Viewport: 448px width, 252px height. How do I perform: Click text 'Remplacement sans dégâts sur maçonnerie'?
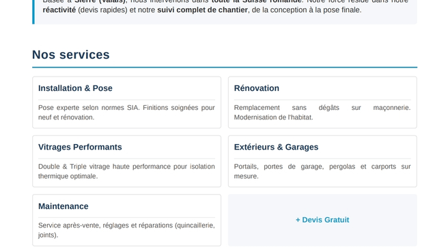[x=322, y=108]
